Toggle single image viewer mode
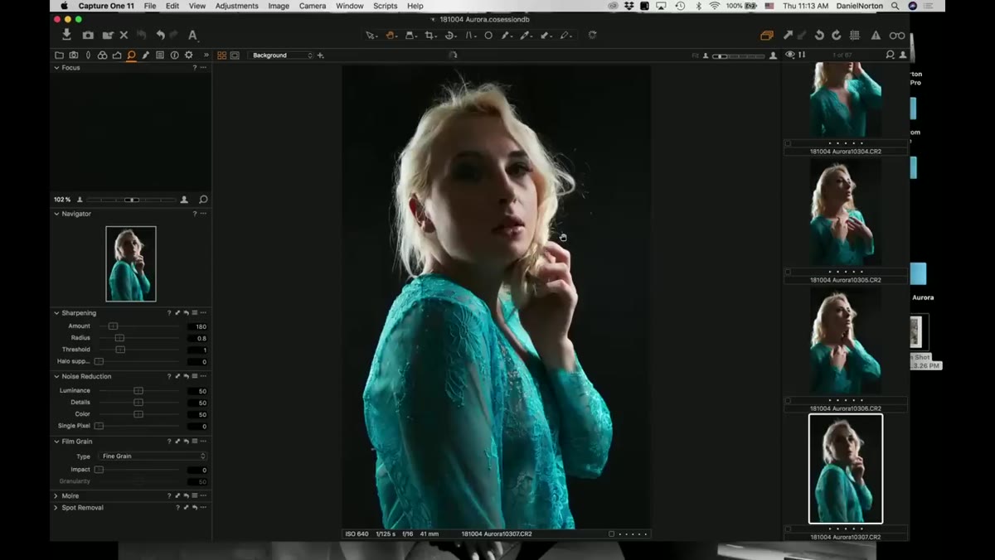This screenshot has width=995, height=560. [235, 55]
